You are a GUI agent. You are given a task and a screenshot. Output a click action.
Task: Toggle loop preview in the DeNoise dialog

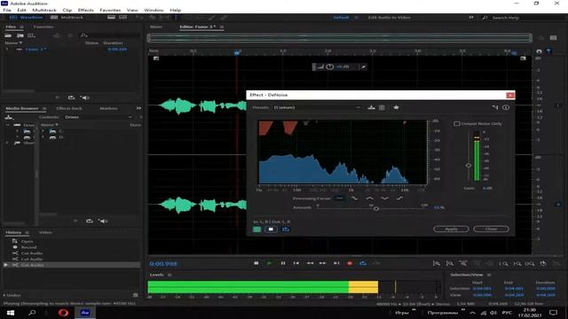click(286, 230)
